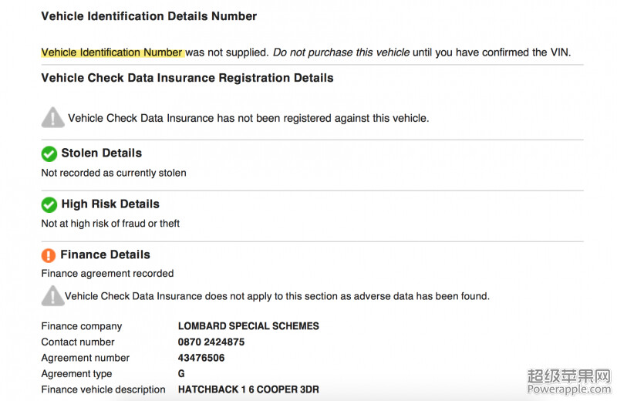This screenshot has width=617, height=401.
Task: Click the orange exclamation icon beside Finance Details
Action: pyautogui.click(x=49, y=255)
